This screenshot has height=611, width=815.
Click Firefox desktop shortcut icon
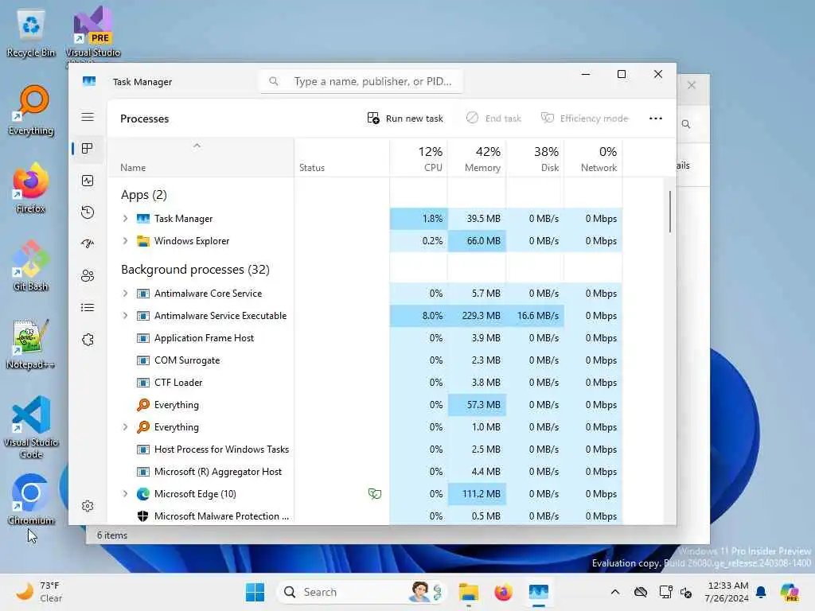(31, 188)
